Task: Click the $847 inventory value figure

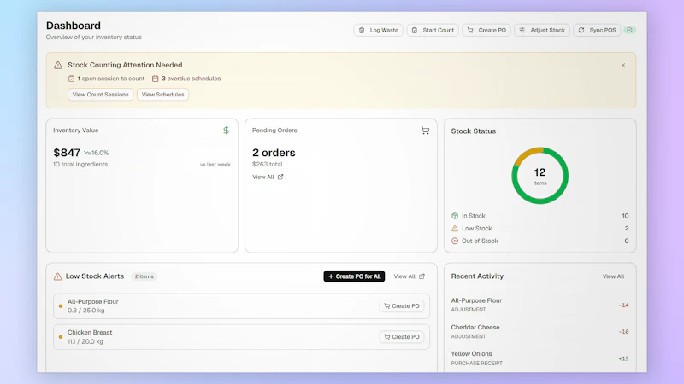Action: point(67,153)
